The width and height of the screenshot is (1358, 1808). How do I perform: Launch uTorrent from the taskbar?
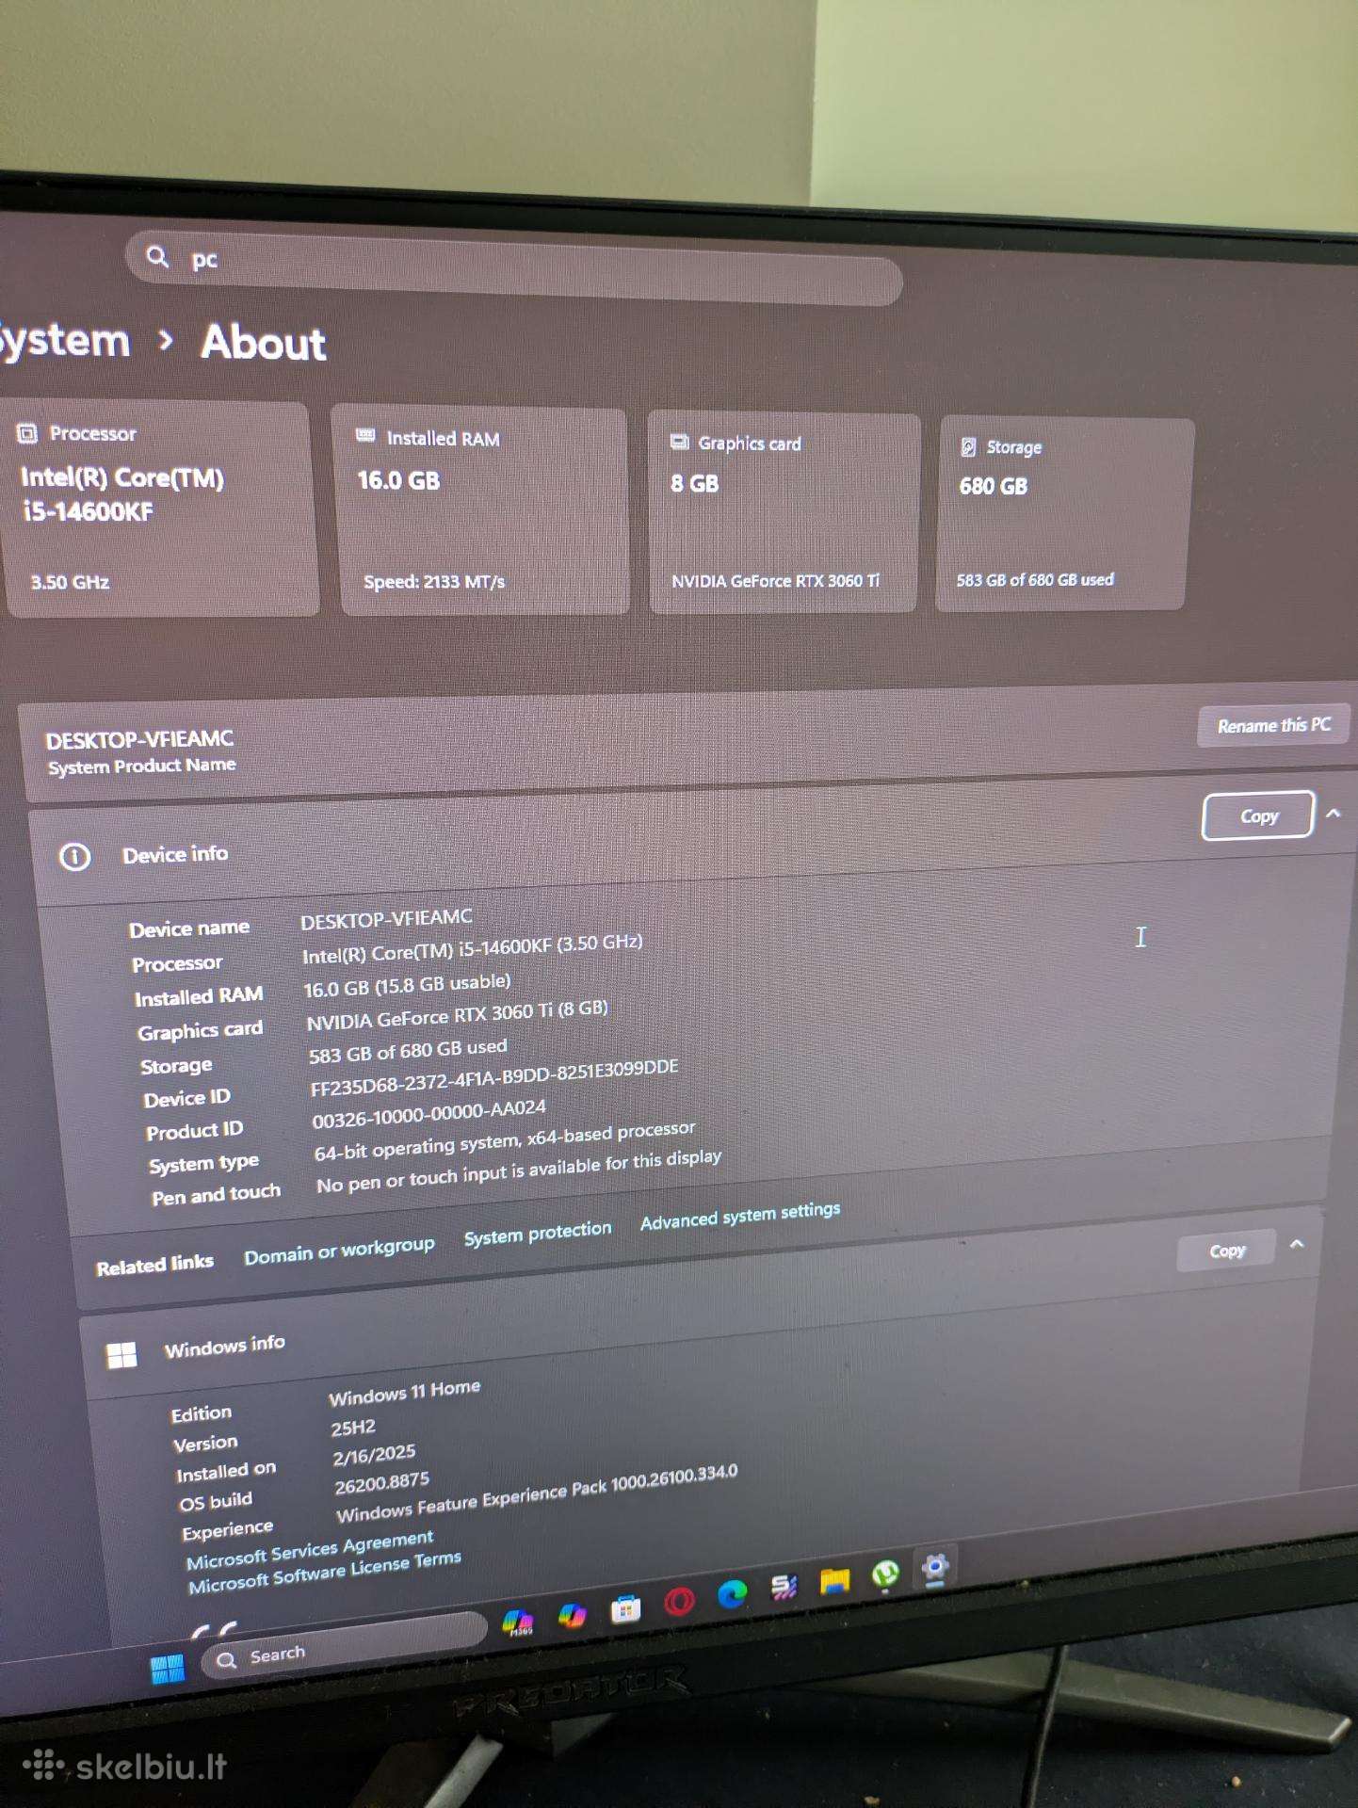[884, 1575]
